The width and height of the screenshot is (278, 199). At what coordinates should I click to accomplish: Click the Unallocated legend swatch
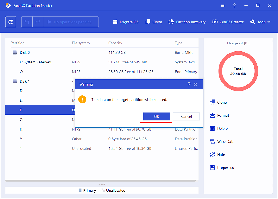coord(103,190)
